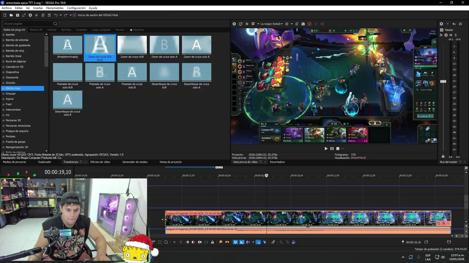Open the redo history dropdown arrow
Image resolution: width=469 pixels, height=263 pixels.
click(70, 15)
